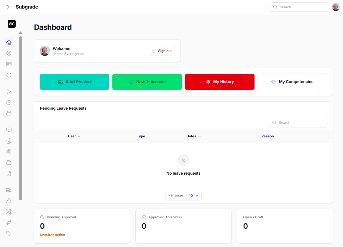Open the Home icon in sidebar
The image size is (343, 247).
tap(9, 43)
